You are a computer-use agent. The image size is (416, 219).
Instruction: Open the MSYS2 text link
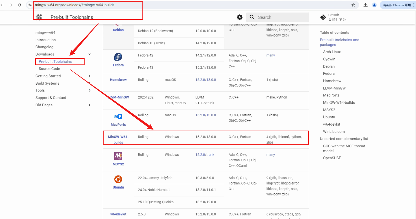tap(118, 164)
